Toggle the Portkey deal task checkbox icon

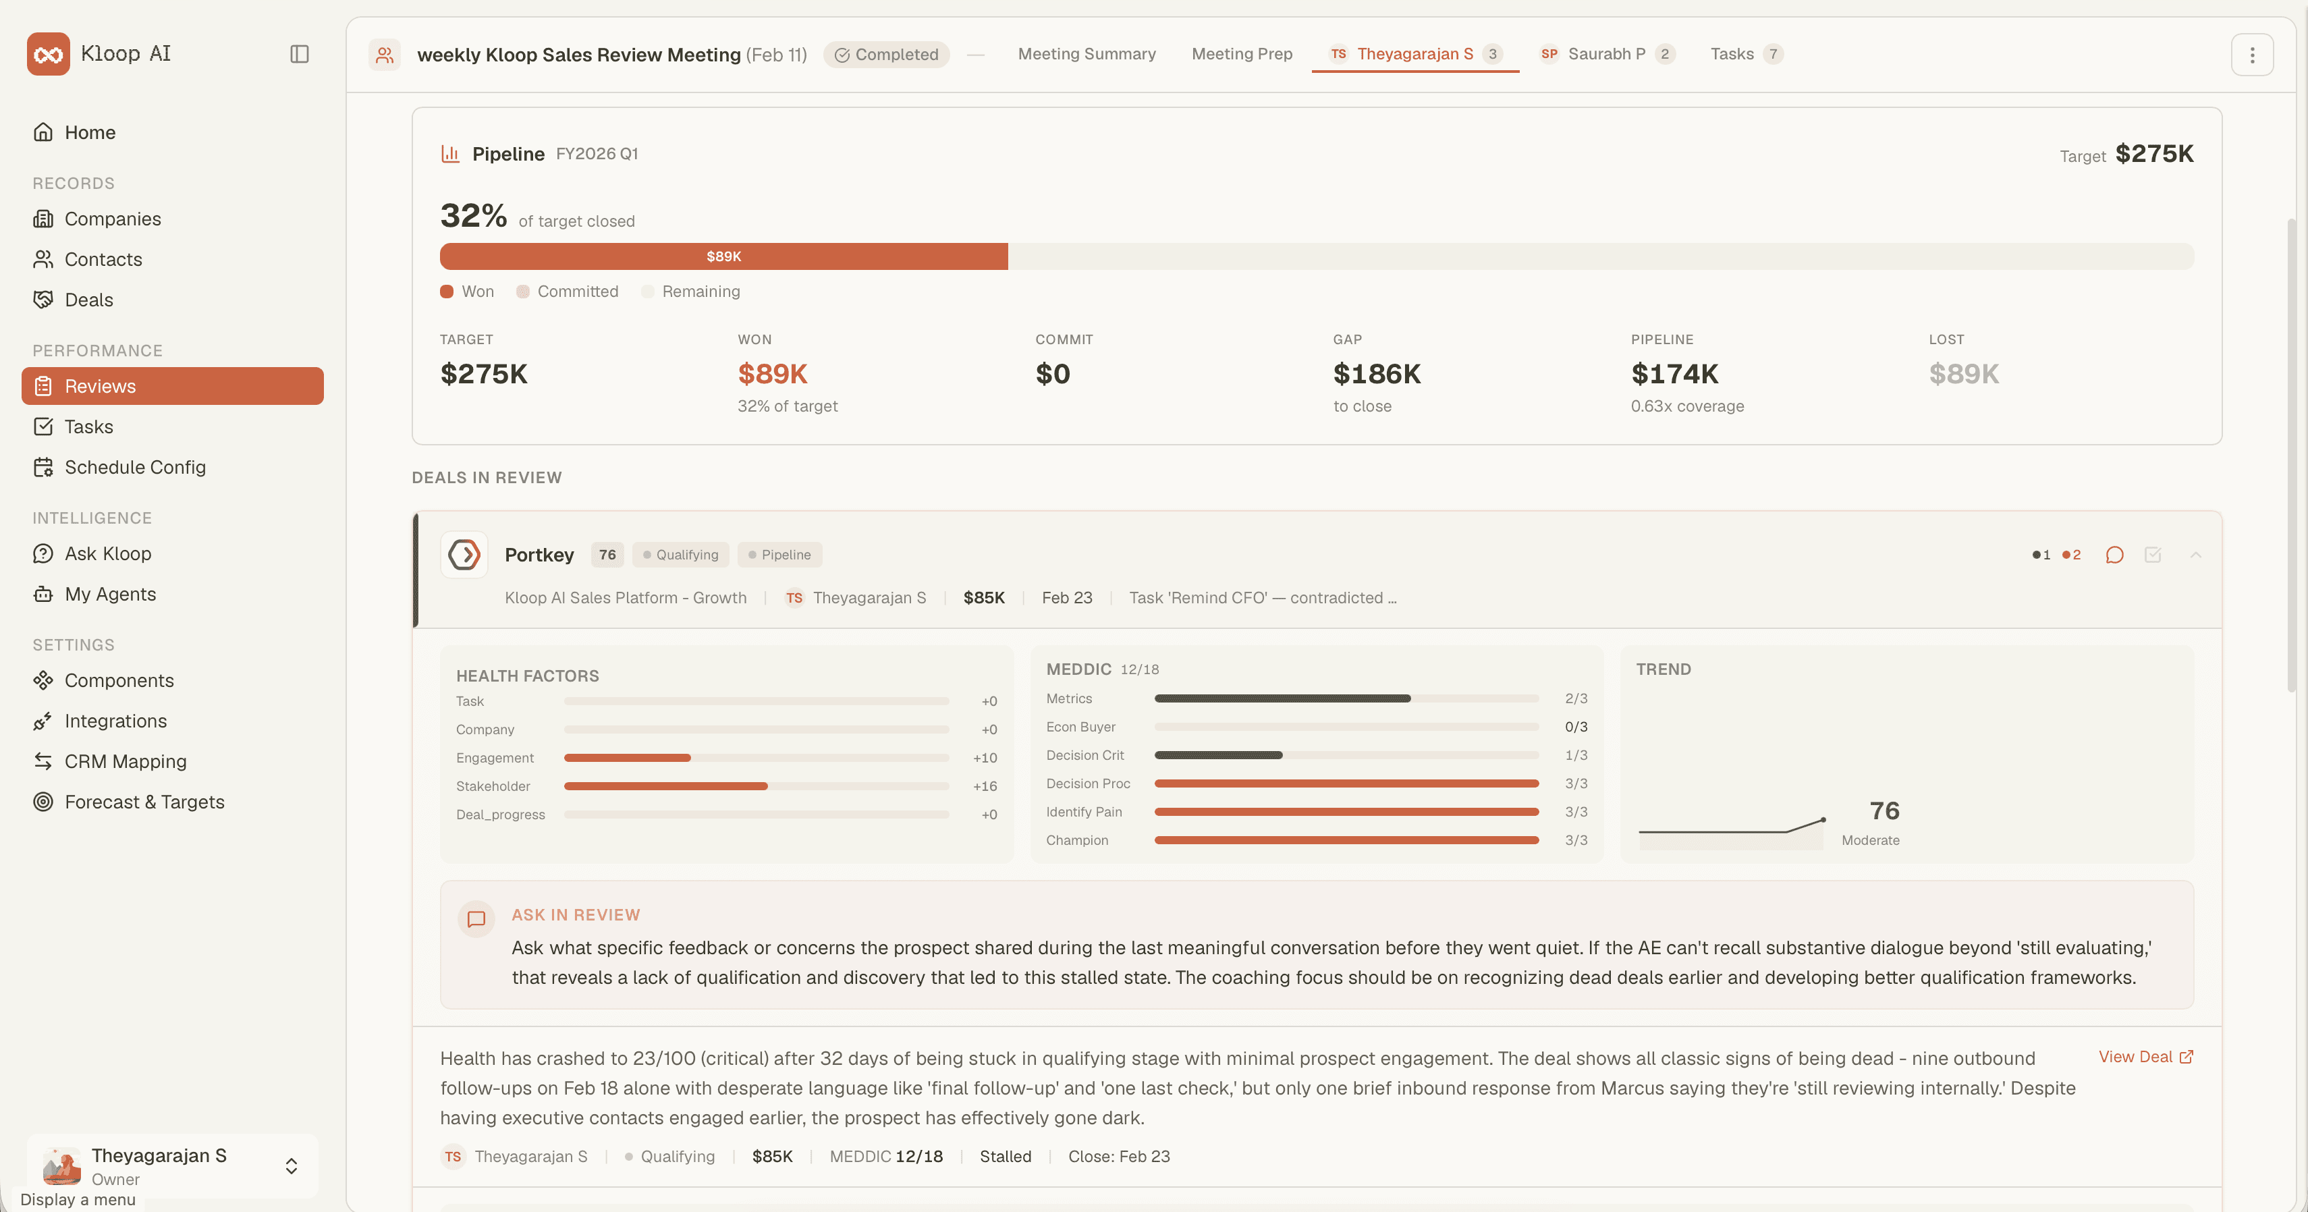(2153, 555)
